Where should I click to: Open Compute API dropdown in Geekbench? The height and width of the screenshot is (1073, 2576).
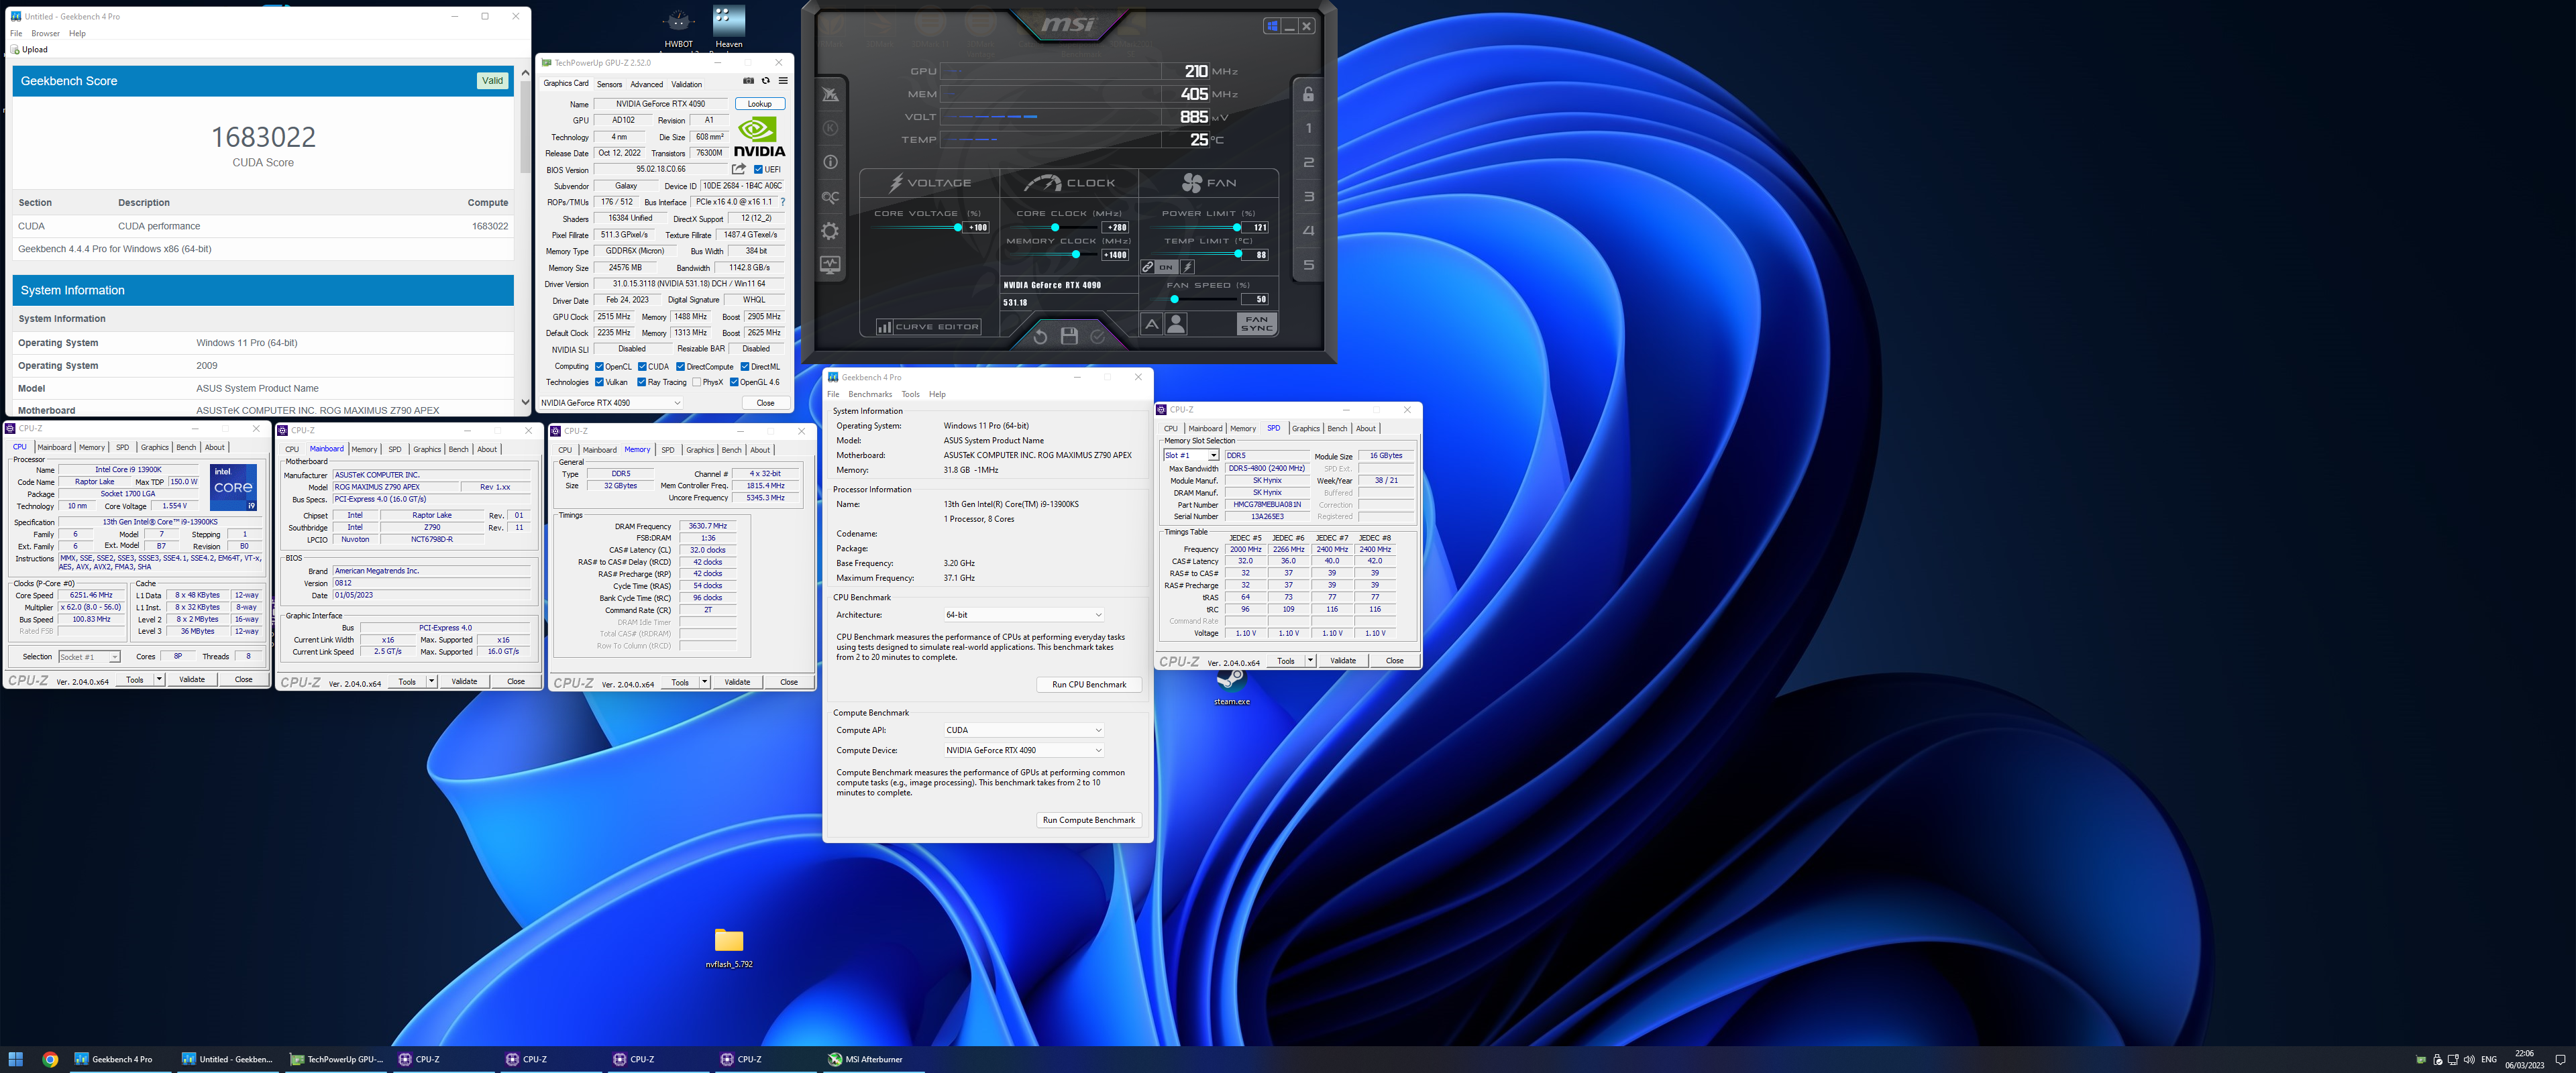(1023, 730)
